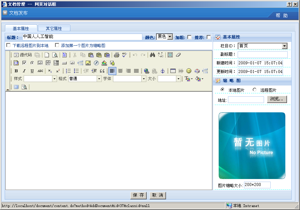Screen dimensions: 300x210
Task: Insert a form with form icon
Action: pyautogui.click(x=16, y=63)
